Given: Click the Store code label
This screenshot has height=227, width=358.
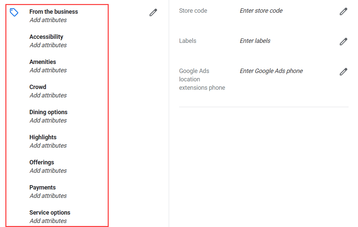Looking at the screenshot, I should (x=193, y=11).
